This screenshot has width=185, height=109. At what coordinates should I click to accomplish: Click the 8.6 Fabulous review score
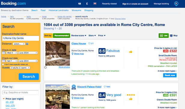click(x=109, y=51)
